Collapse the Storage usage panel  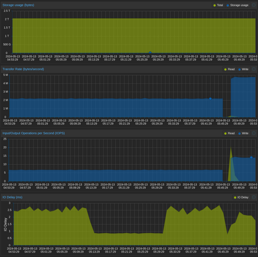click(x=254, y=5)
